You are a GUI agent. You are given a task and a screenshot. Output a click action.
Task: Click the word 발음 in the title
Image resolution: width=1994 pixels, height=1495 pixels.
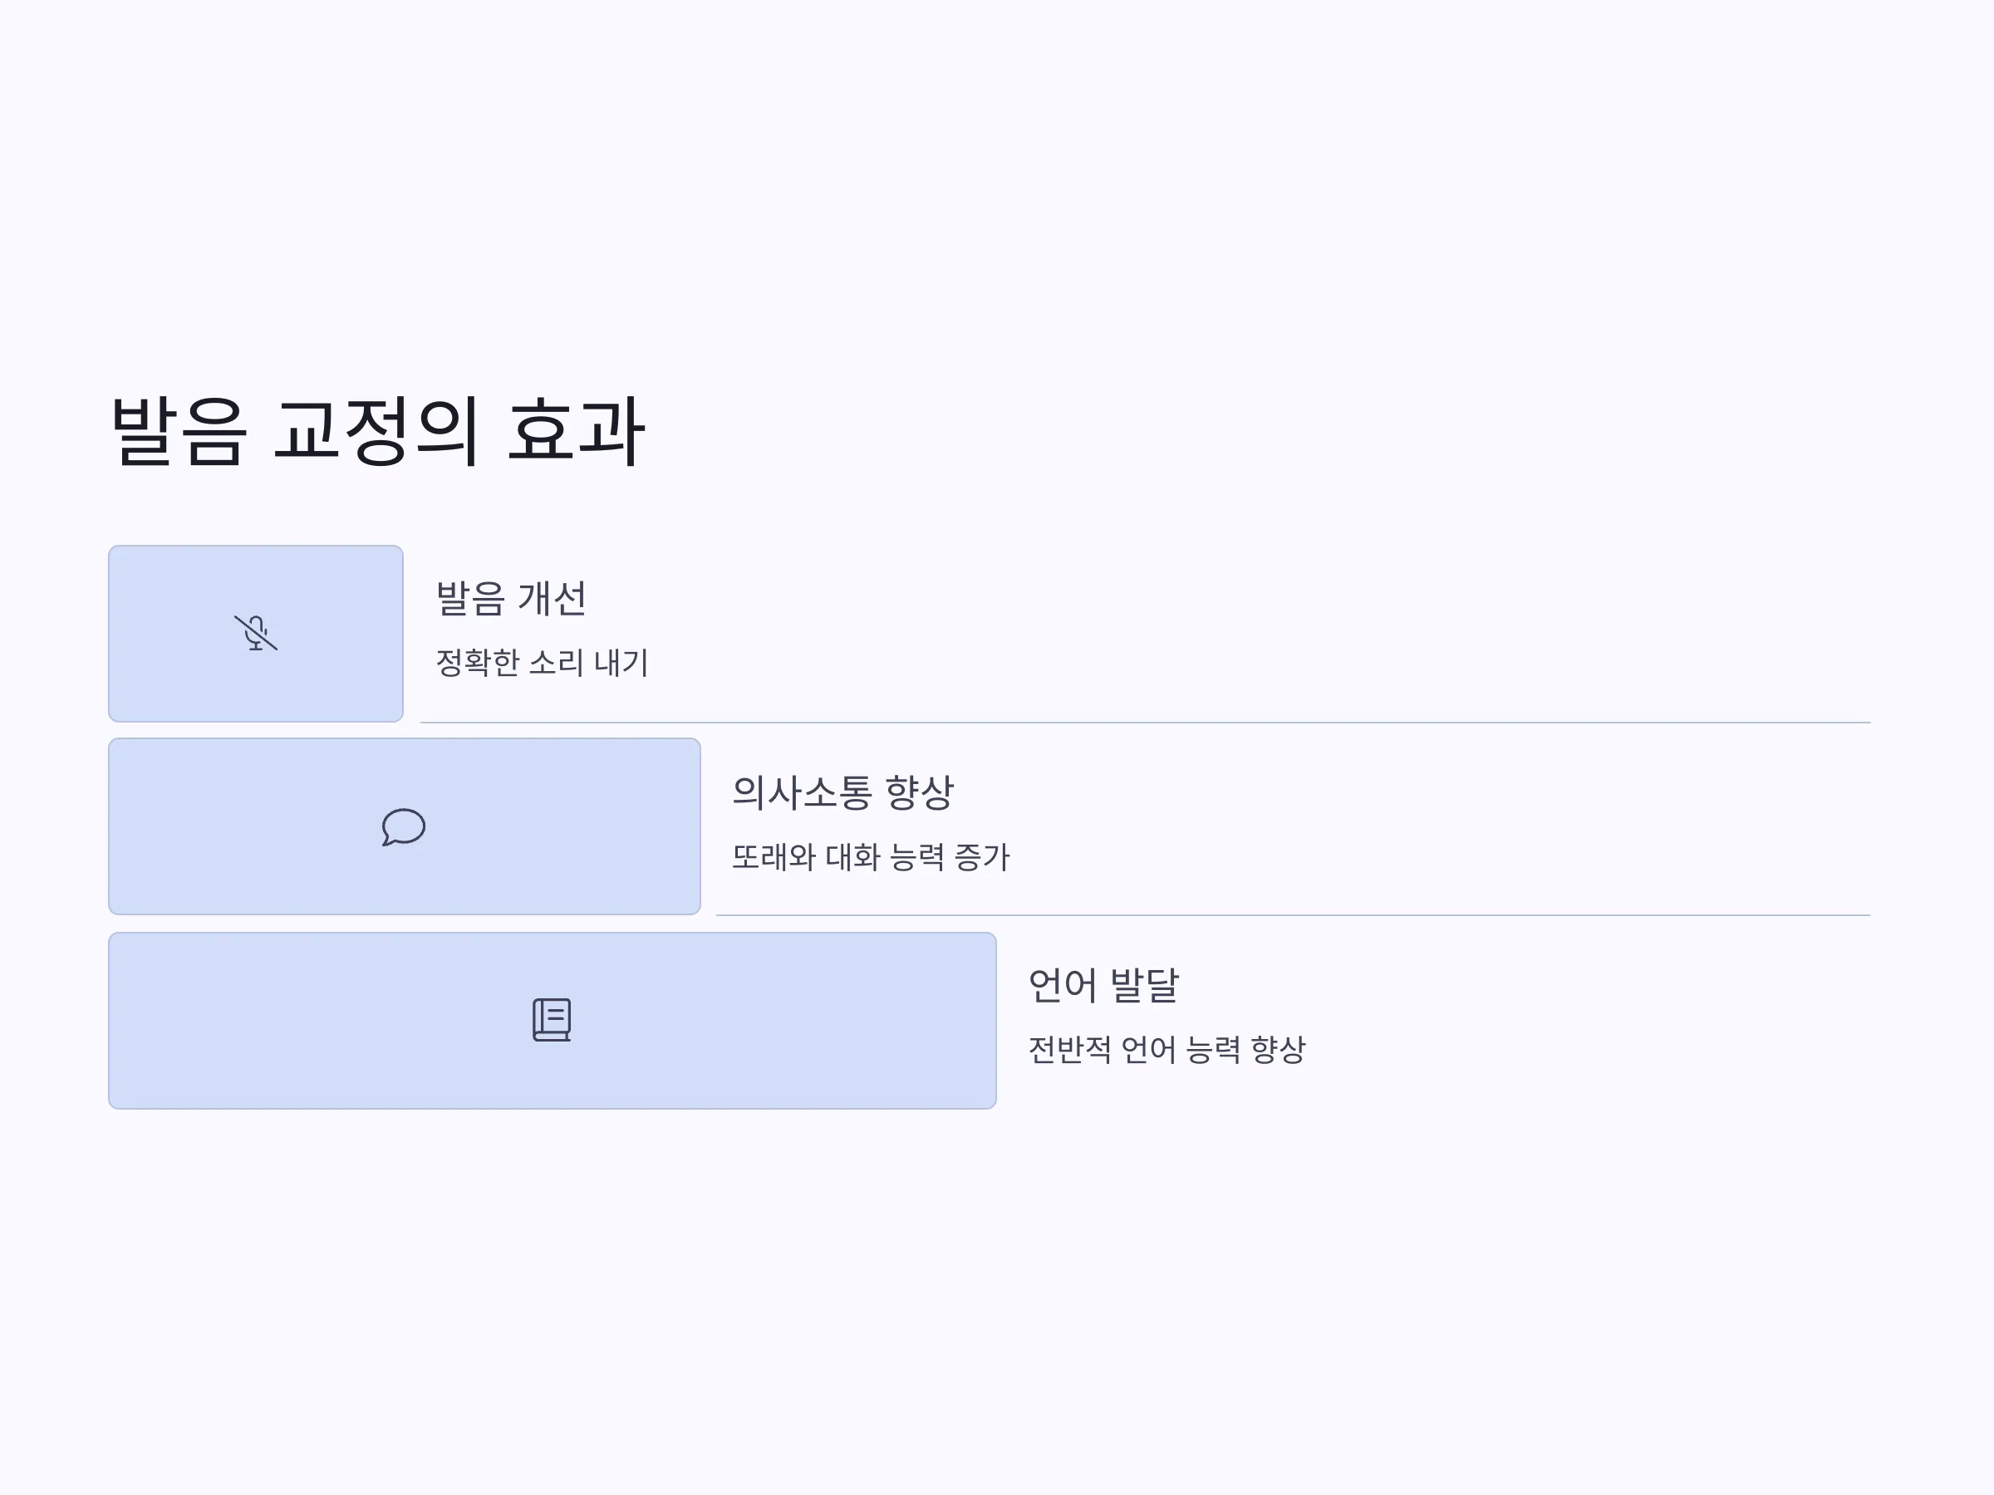click(178, 431)
